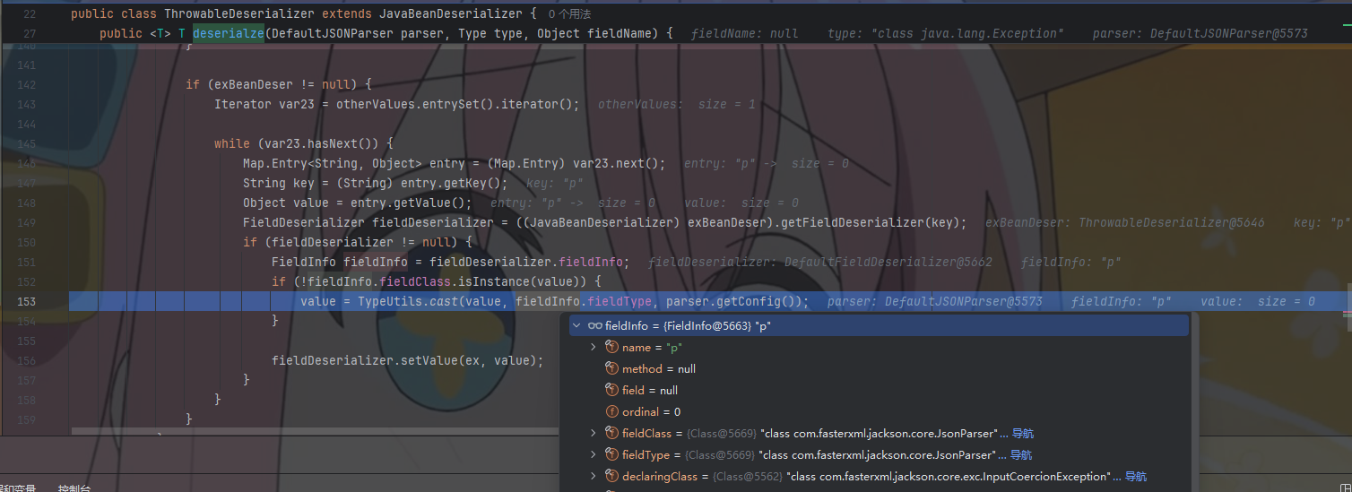This screenshot has height=492, width=1352.
Task: Click the field icon next to ordinal
Action: click(612, 412)
